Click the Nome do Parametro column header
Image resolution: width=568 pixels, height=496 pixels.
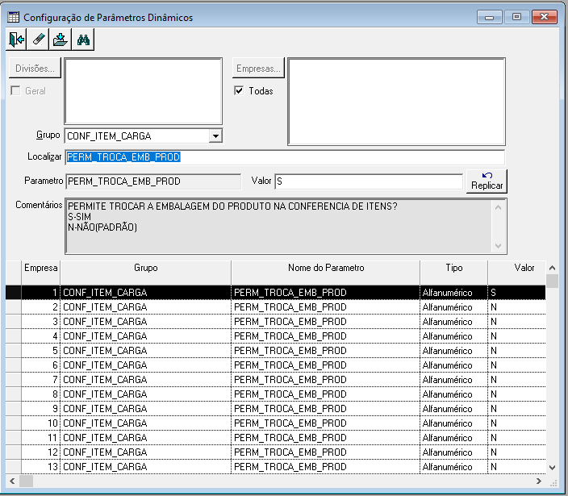click(x=326, y=273)
